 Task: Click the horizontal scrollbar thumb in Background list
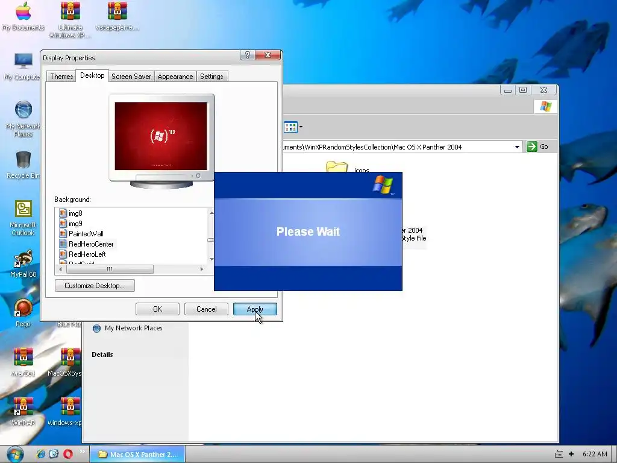(110, 269)
